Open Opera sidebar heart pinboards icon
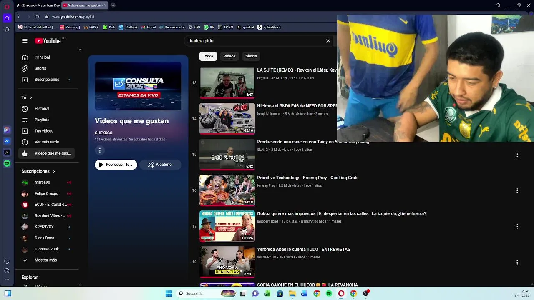 pyautogui.click(x=7, y=262)
